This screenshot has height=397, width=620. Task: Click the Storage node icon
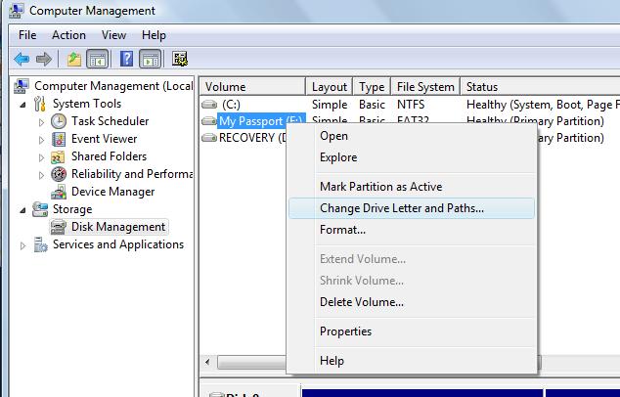point(40,209)
